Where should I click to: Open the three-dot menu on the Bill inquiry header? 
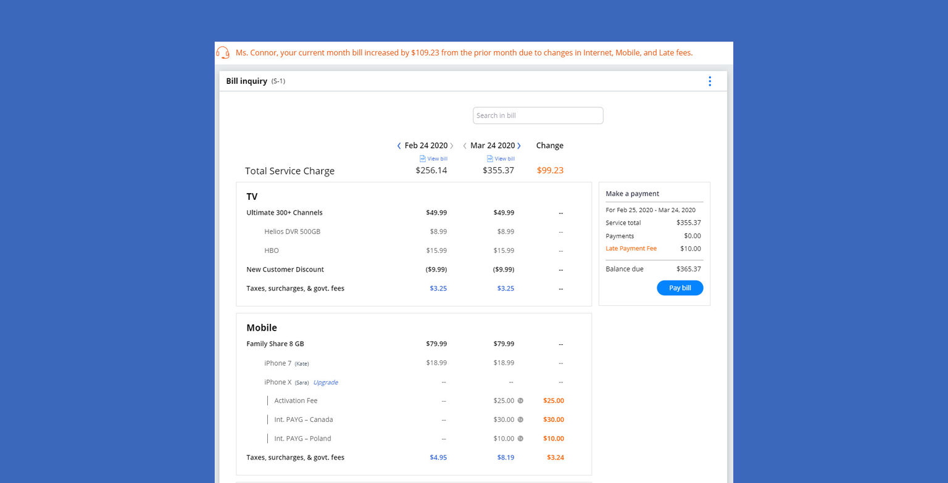click(x=710, y=81)
